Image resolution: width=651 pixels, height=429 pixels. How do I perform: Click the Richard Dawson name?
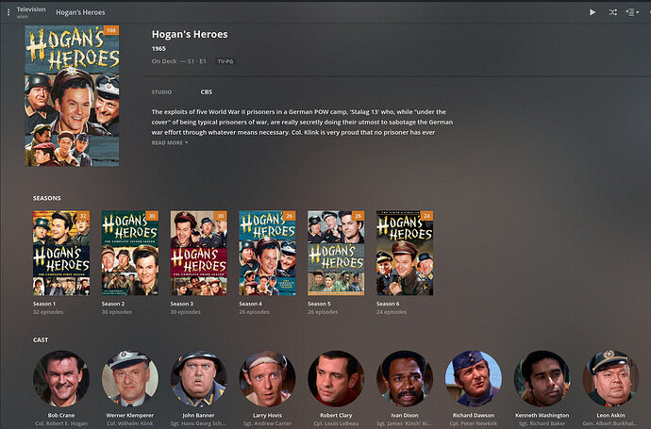click(x=474, y=415)
